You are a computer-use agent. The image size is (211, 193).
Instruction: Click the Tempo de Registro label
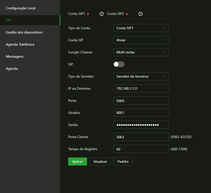(x=83, y=149)
